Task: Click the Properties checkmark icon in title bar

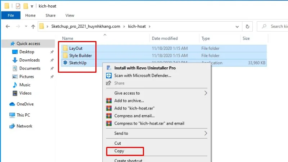Action: click(x=18, y=6)
